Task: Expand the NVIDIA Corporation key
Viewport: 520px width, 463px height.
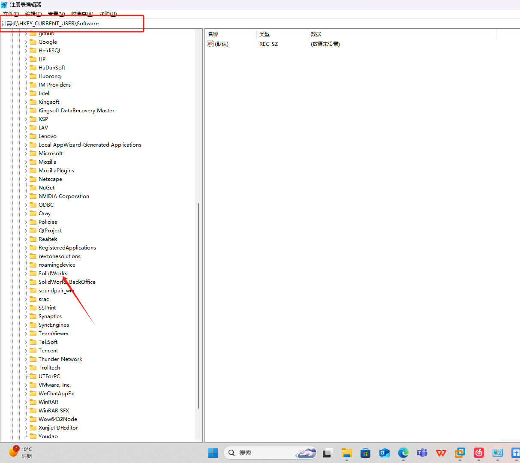Action: tap(26, 196)
